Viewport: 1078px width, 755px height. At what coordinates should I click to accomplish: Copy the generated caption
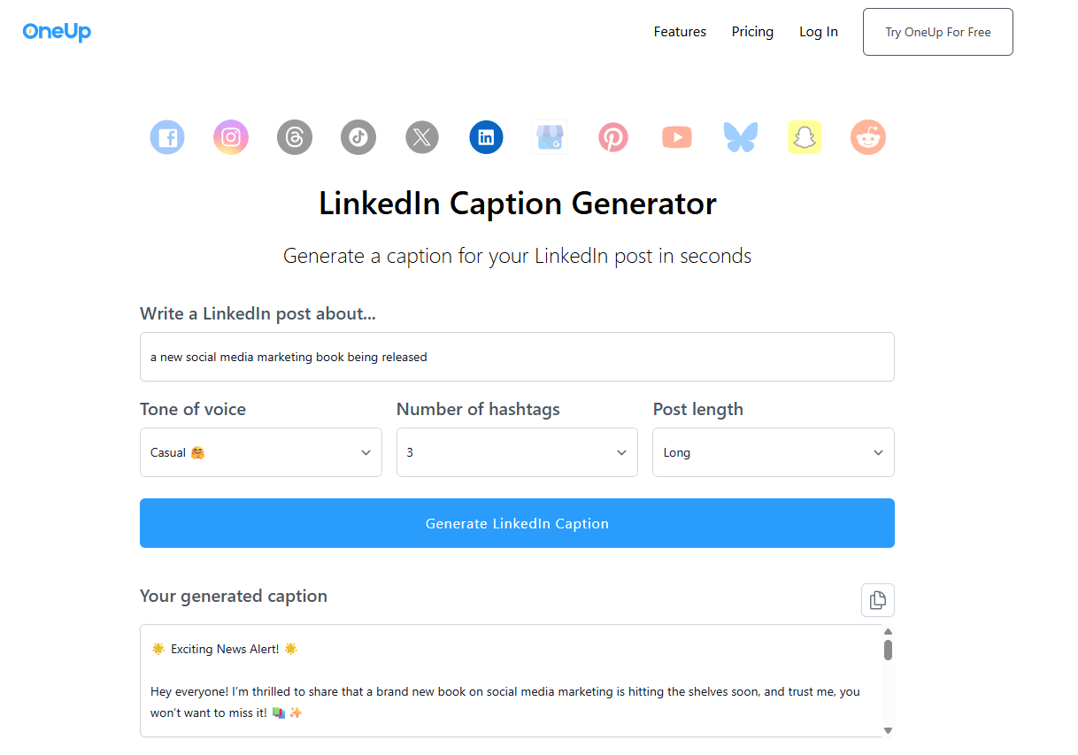[x=877, y=600]
